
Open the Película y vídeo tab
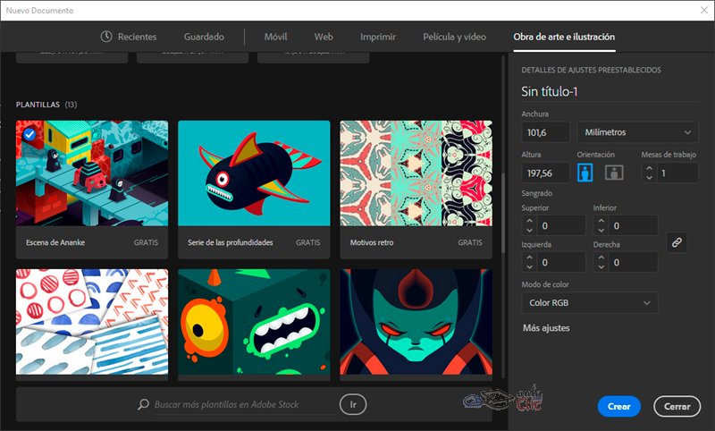click(454, 37)
